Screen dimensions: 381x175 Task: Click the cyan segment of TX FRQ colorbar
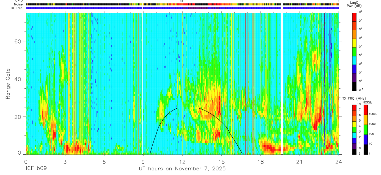click(x=354, y=135)
